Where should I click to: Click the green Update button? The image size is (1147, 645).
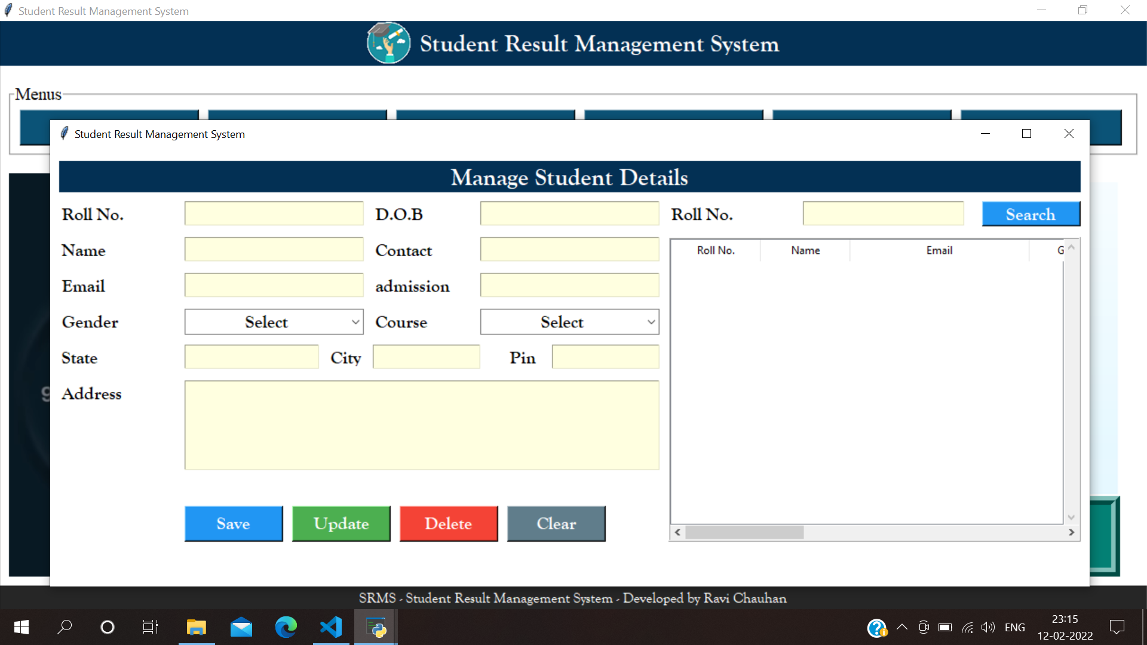341,523
